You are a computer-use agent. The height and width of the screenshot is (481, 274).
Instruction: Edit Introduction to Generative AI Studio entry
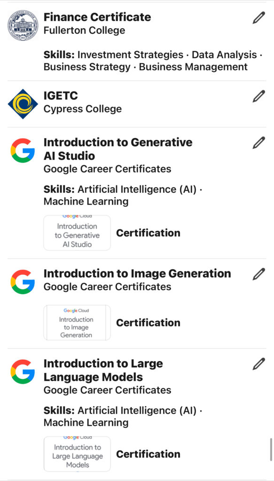tap(258, 143)
